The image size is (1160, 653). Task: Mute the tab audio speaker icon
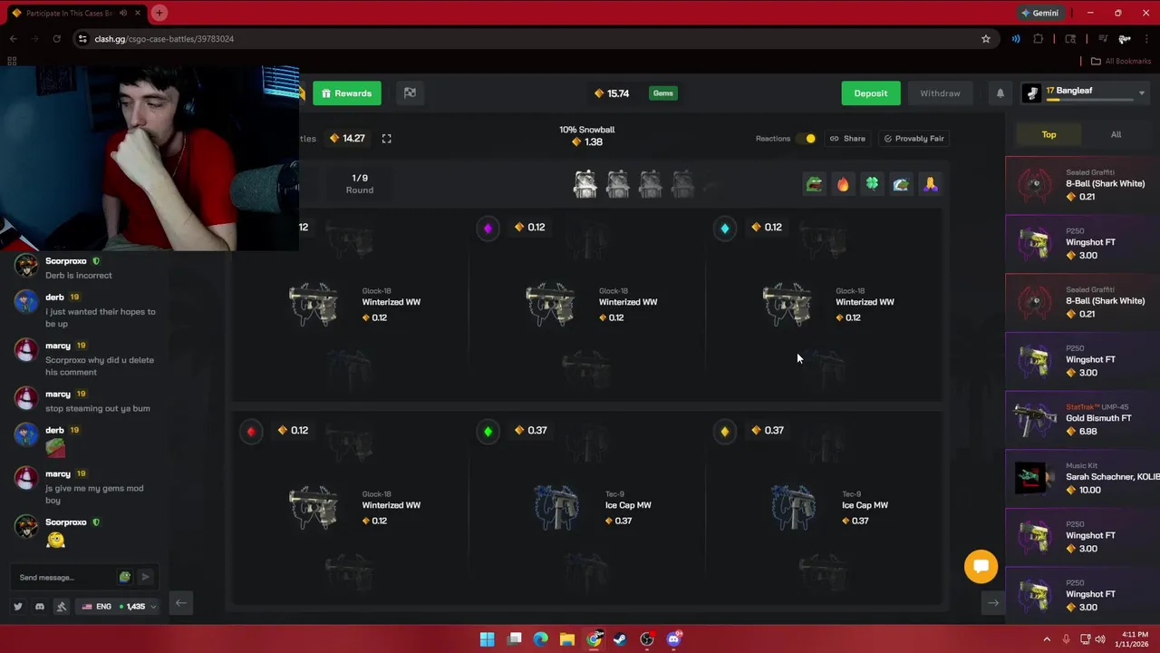tap(122, 13)
